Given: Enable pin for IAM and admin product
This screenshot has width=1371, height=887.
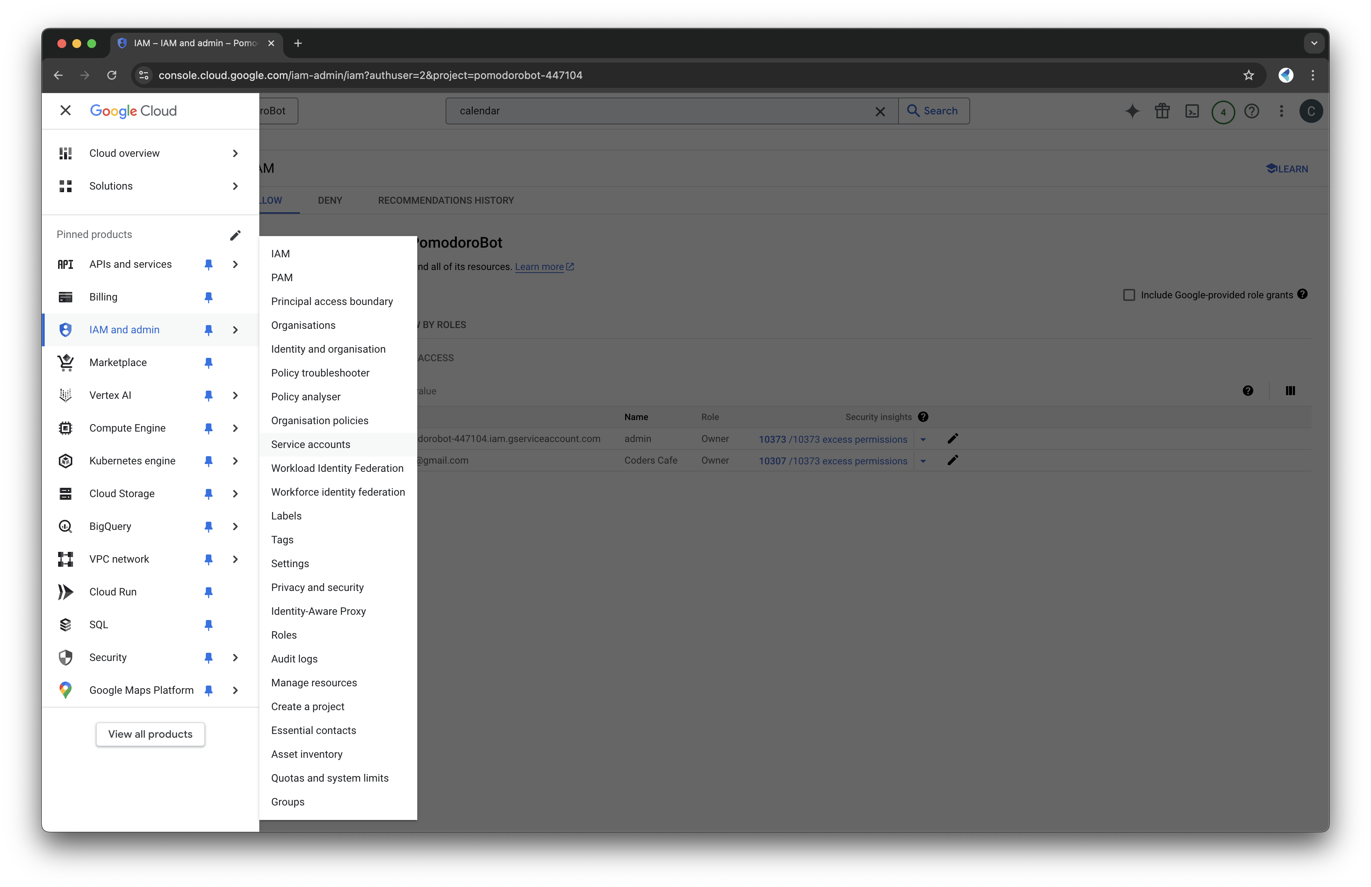Looking at the screenshot, I should tap(208, 329).
